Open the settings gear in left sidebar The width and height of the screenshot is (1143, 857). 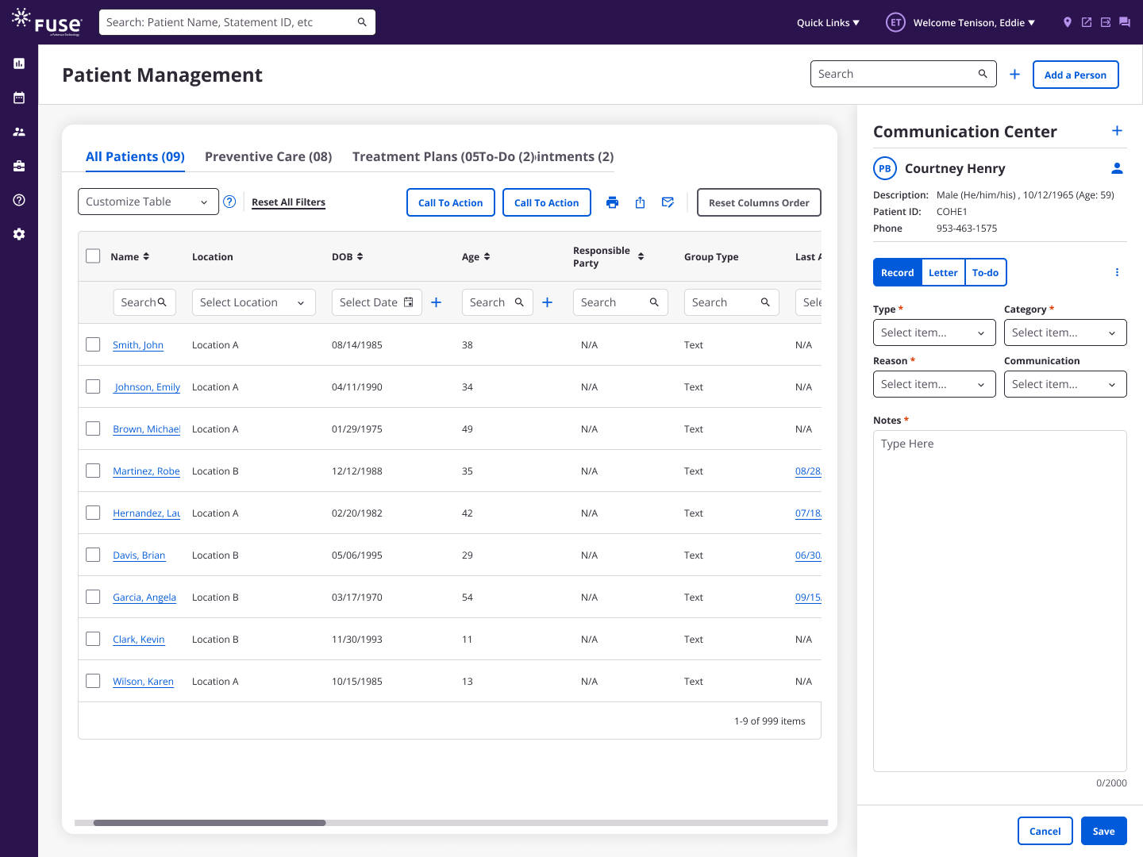(19, 234)
